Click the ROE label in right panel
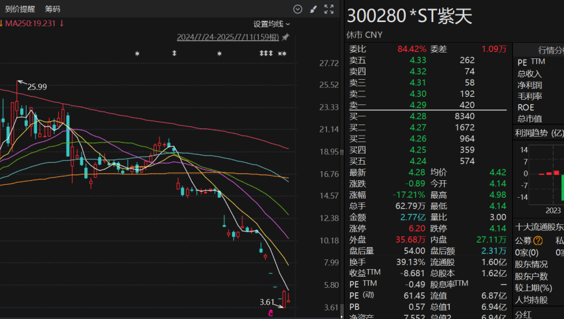This screenshot has width=564, height=319. [526, 108]
